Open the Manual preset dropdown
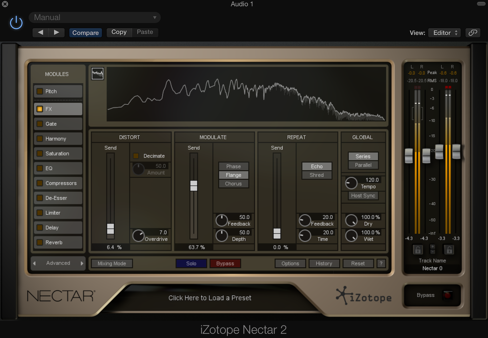This screenshot has width=488, height=338. [95, 17]
